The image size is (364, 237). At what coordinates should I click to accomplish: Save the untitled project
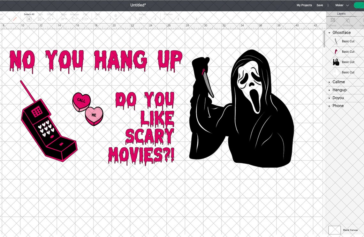[320, 5]
